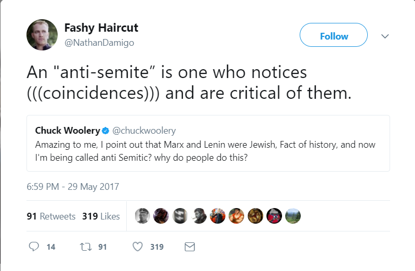
Task: Like the tweet with heart icon
Action: [138, 247]
